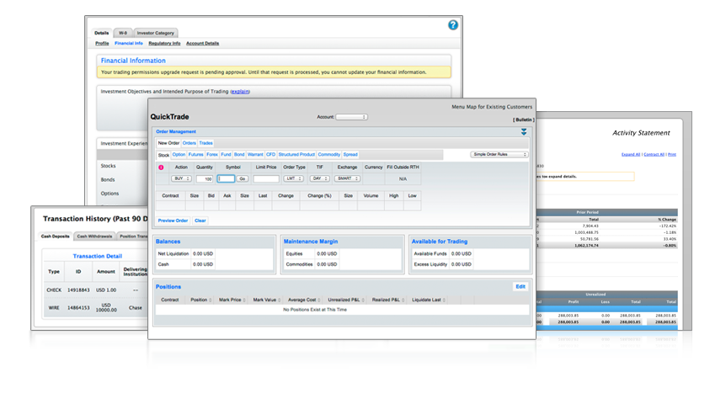Click the Stocks row in Investment Experience
Screen dimensions: 726x393
click(109, 166)
